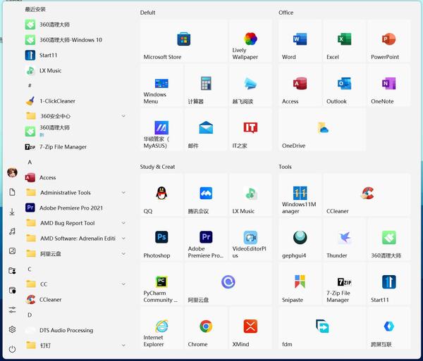Launch the Start11 tile in Tools
The image size is (423, 361).
coord(388,284)
